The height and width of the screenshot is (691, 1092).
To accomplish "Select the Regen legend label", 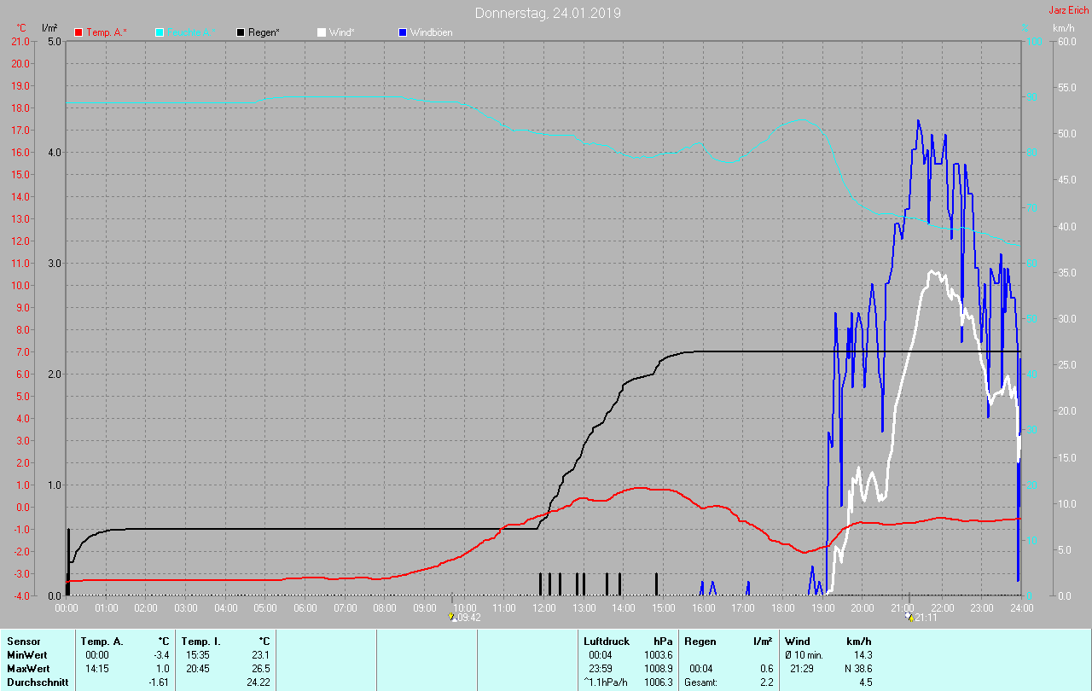I will click(264, 32).
